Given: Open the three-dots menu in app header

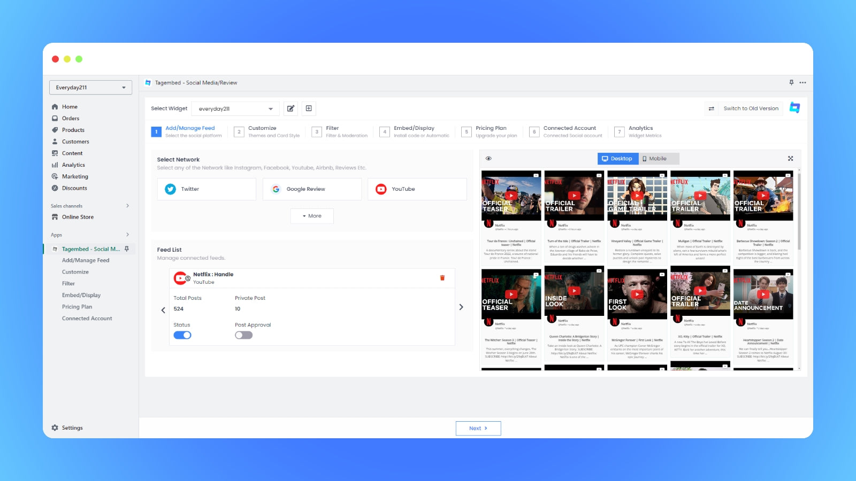Looking at the screenshot, I should pyautogui.click(x=802, y=82).
